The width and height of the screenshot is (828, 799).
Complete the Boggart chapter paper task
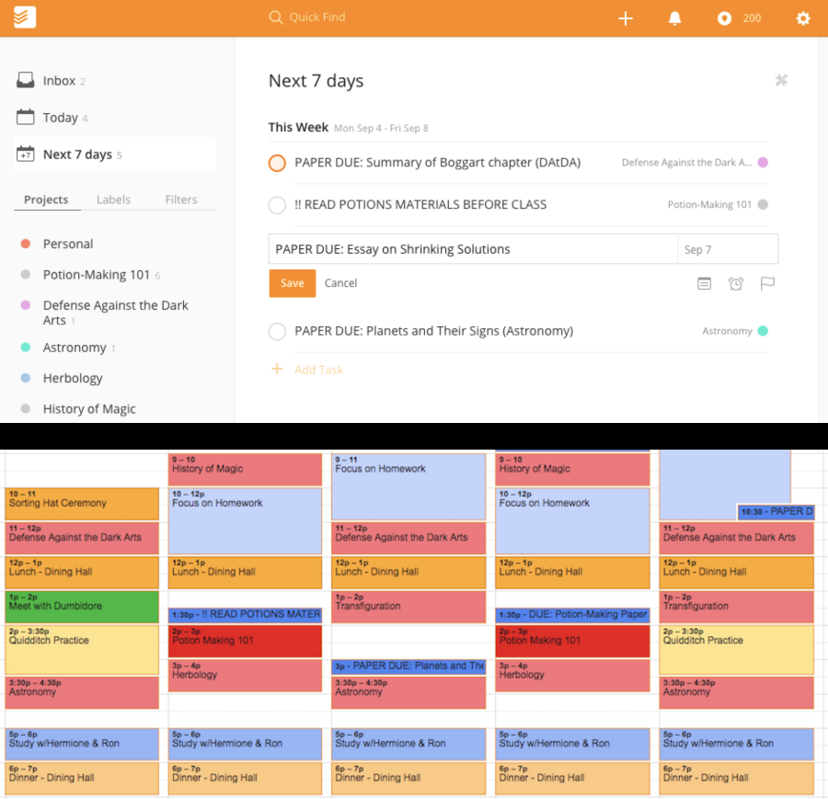point(277,163)
